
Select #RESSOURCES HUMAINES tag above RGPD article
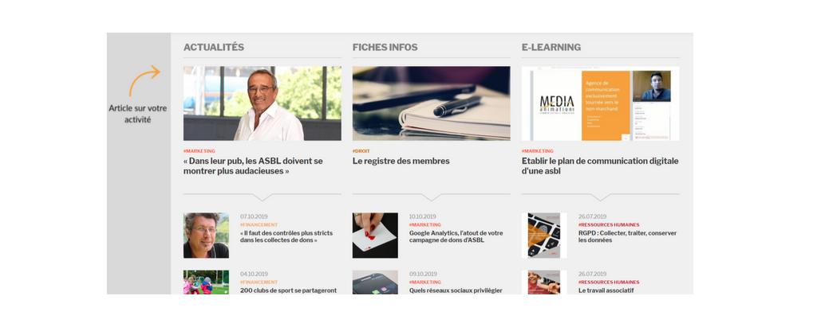[609, 224]
